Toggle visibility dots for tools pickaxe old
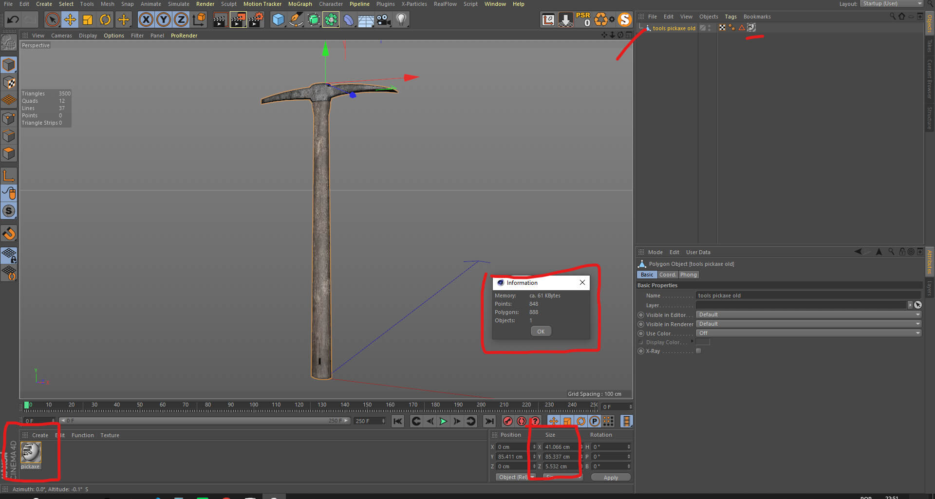This screenshot has width=935, height=499. pos(710,28)
